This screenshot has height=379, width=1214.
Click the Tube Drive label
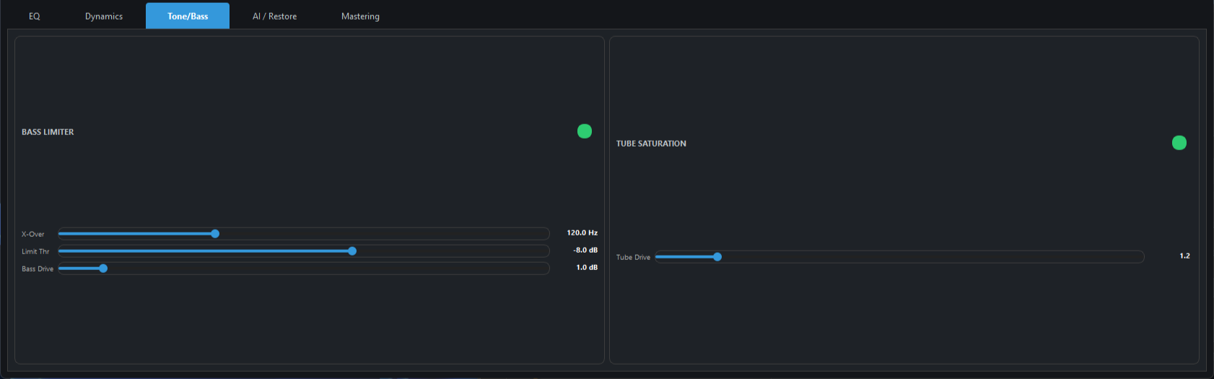tap(633, 258)
